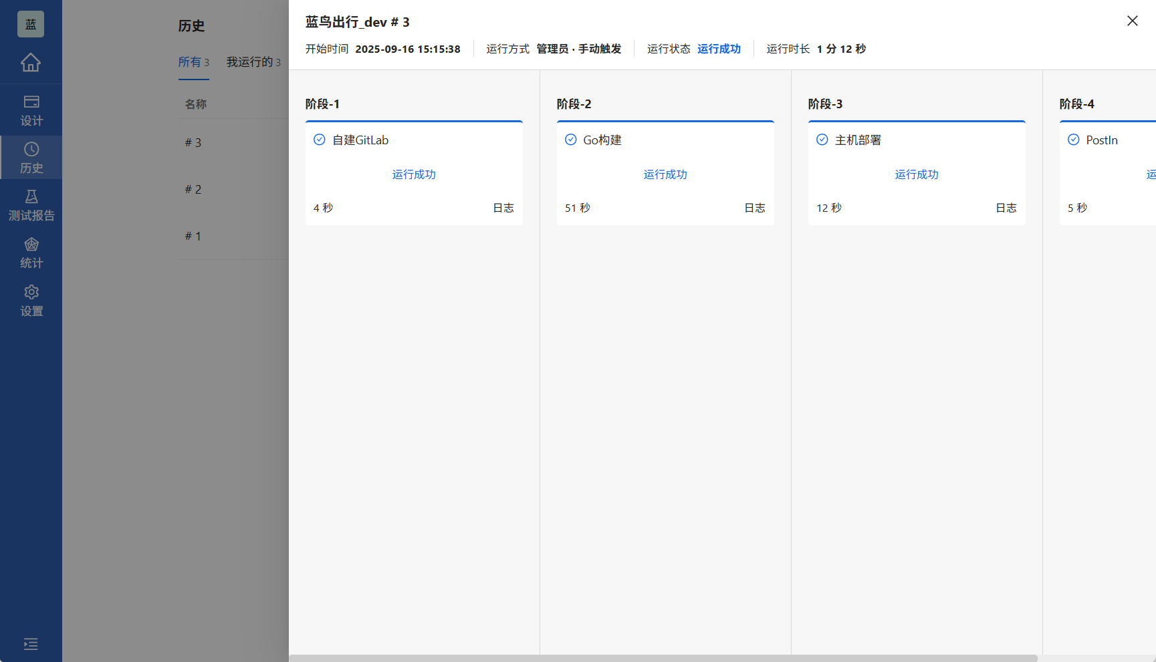This screenshot has height=662, width=1156.
Task: Close the 蓝鸟出行_dev # 3 detail panel
Action: pos(1132,21)
